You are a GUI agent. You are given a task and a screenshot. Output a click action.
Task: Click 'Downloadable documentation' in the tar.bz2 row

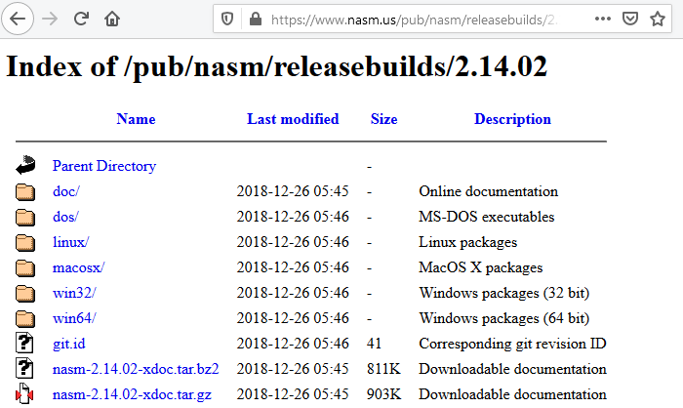(x=512, y=369)
